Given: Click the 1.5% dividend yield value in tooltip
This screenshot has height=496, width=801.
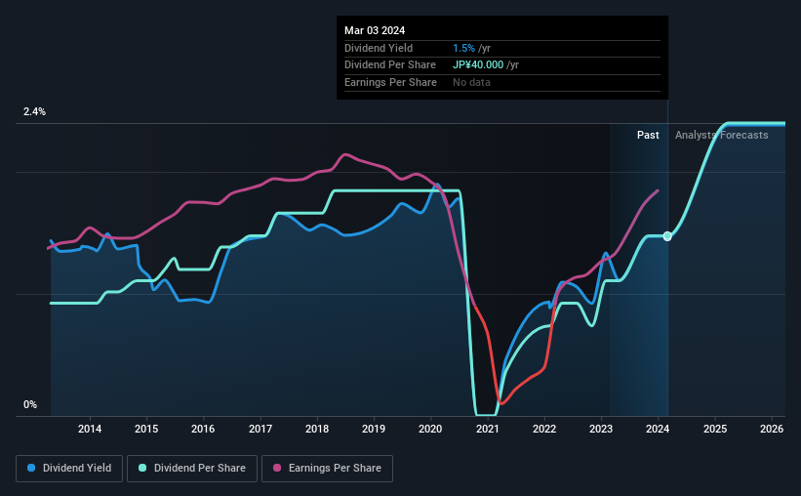Looking at the screenshot, I should pos(463,48).
